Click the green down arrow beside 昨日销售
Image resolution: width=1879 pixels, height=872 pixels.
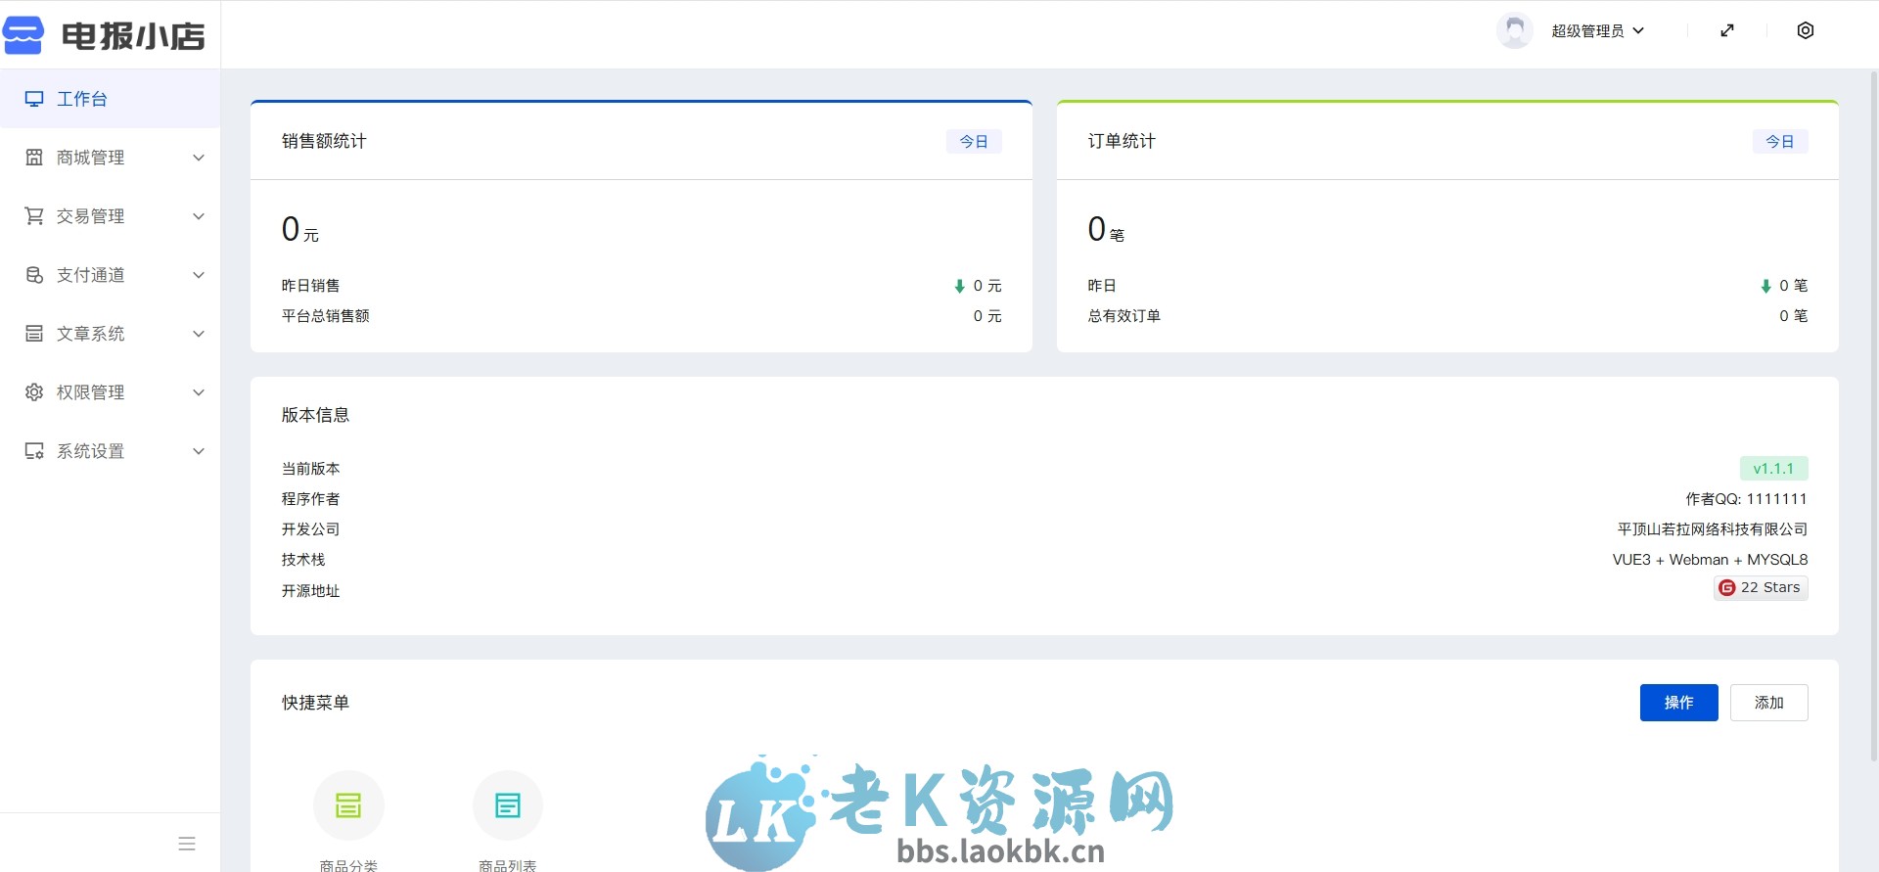960,287
